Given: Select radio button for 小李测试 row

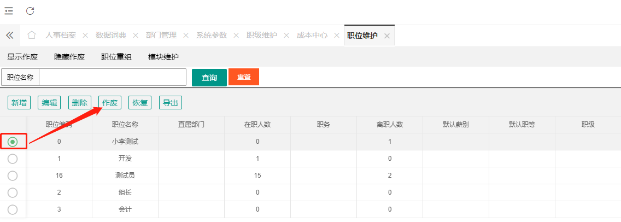Looking at the screenshot, I should 13,142.
